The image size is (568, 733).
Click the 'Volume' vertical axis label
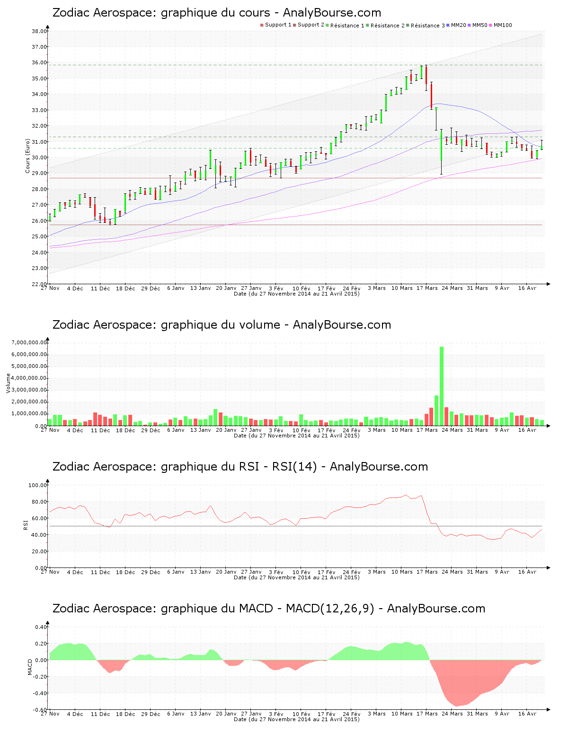pos(8,383)
